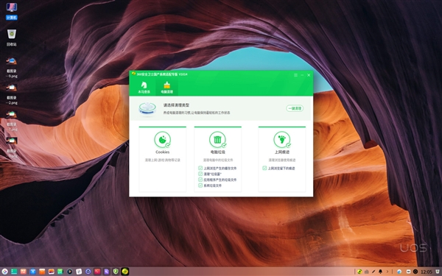Toggle the system junk files checkbox
This screenshot has width=442, height=276.
(x=200, y=185)
